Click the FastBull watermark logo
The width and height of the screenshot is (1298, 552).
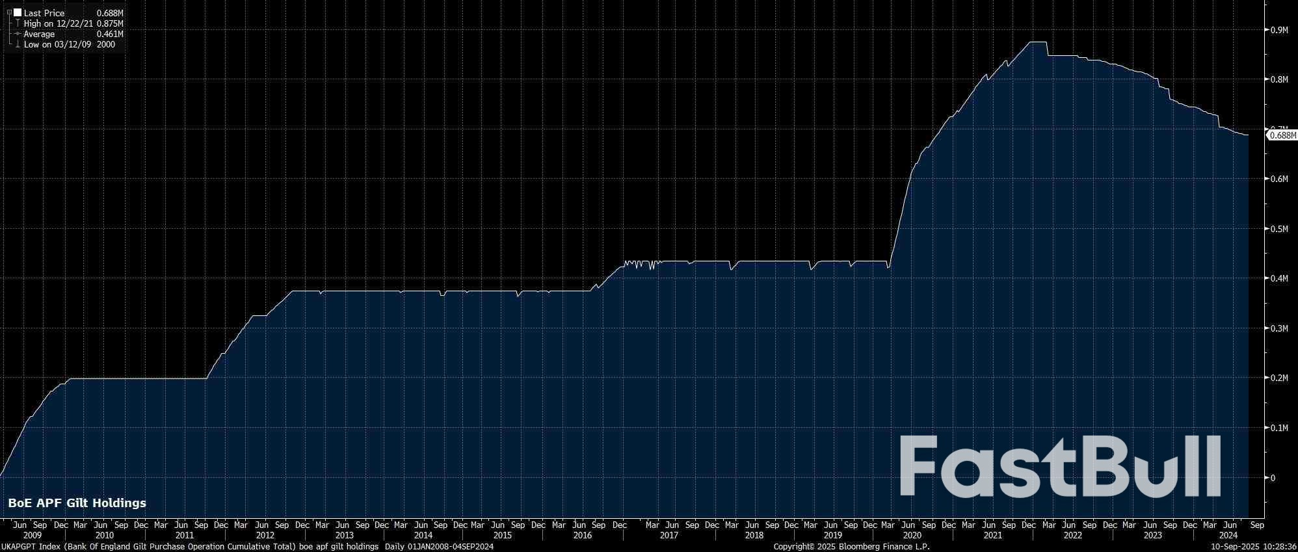[x=1059, y=467]
